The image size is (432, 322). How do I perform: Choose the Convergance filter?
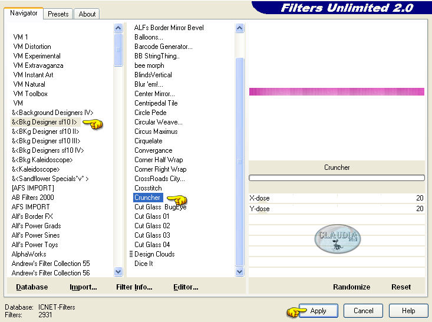pos(153,150)
